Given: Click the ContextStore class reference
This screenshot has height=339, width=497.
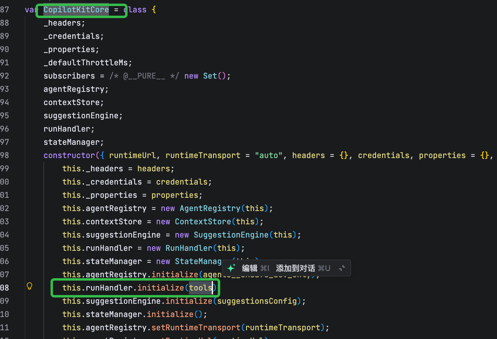Looking at the screenshot, I should pyautogui.click(x=203, y=222).
